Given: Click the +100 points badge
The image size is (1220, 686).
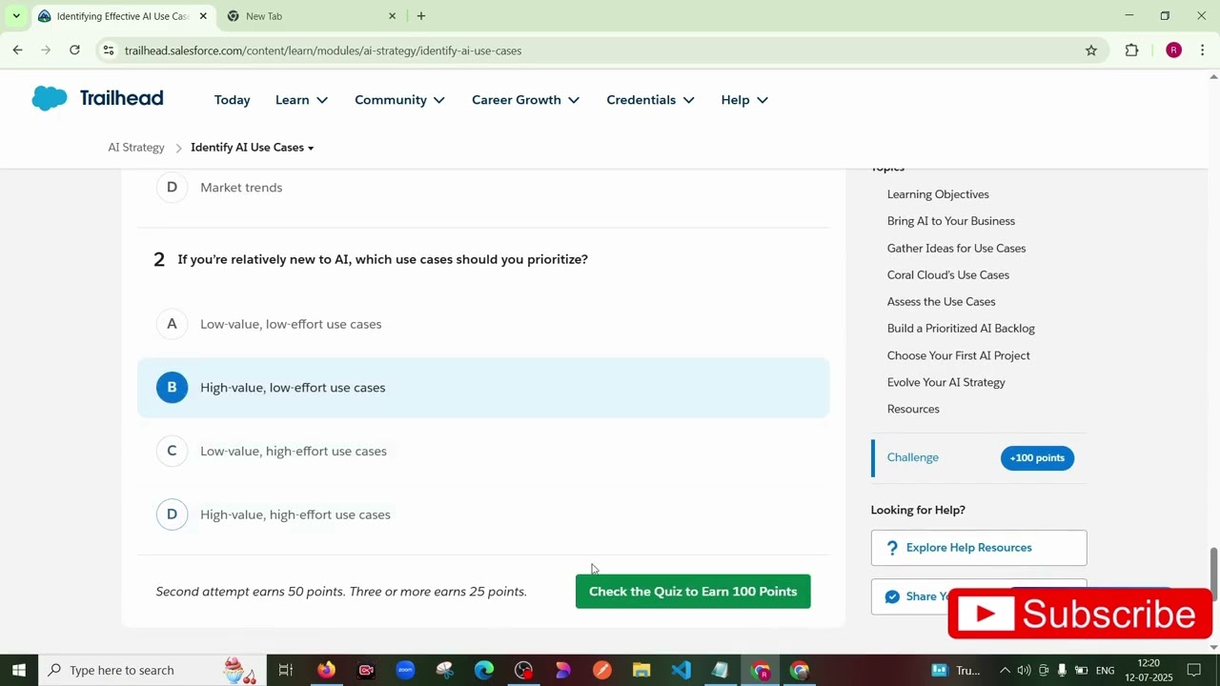Looking at the screenshot, I should pos(1037,458).
